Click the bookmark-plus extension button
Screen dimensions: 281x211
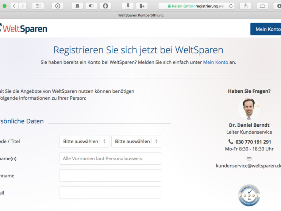(x=142, y=6)
